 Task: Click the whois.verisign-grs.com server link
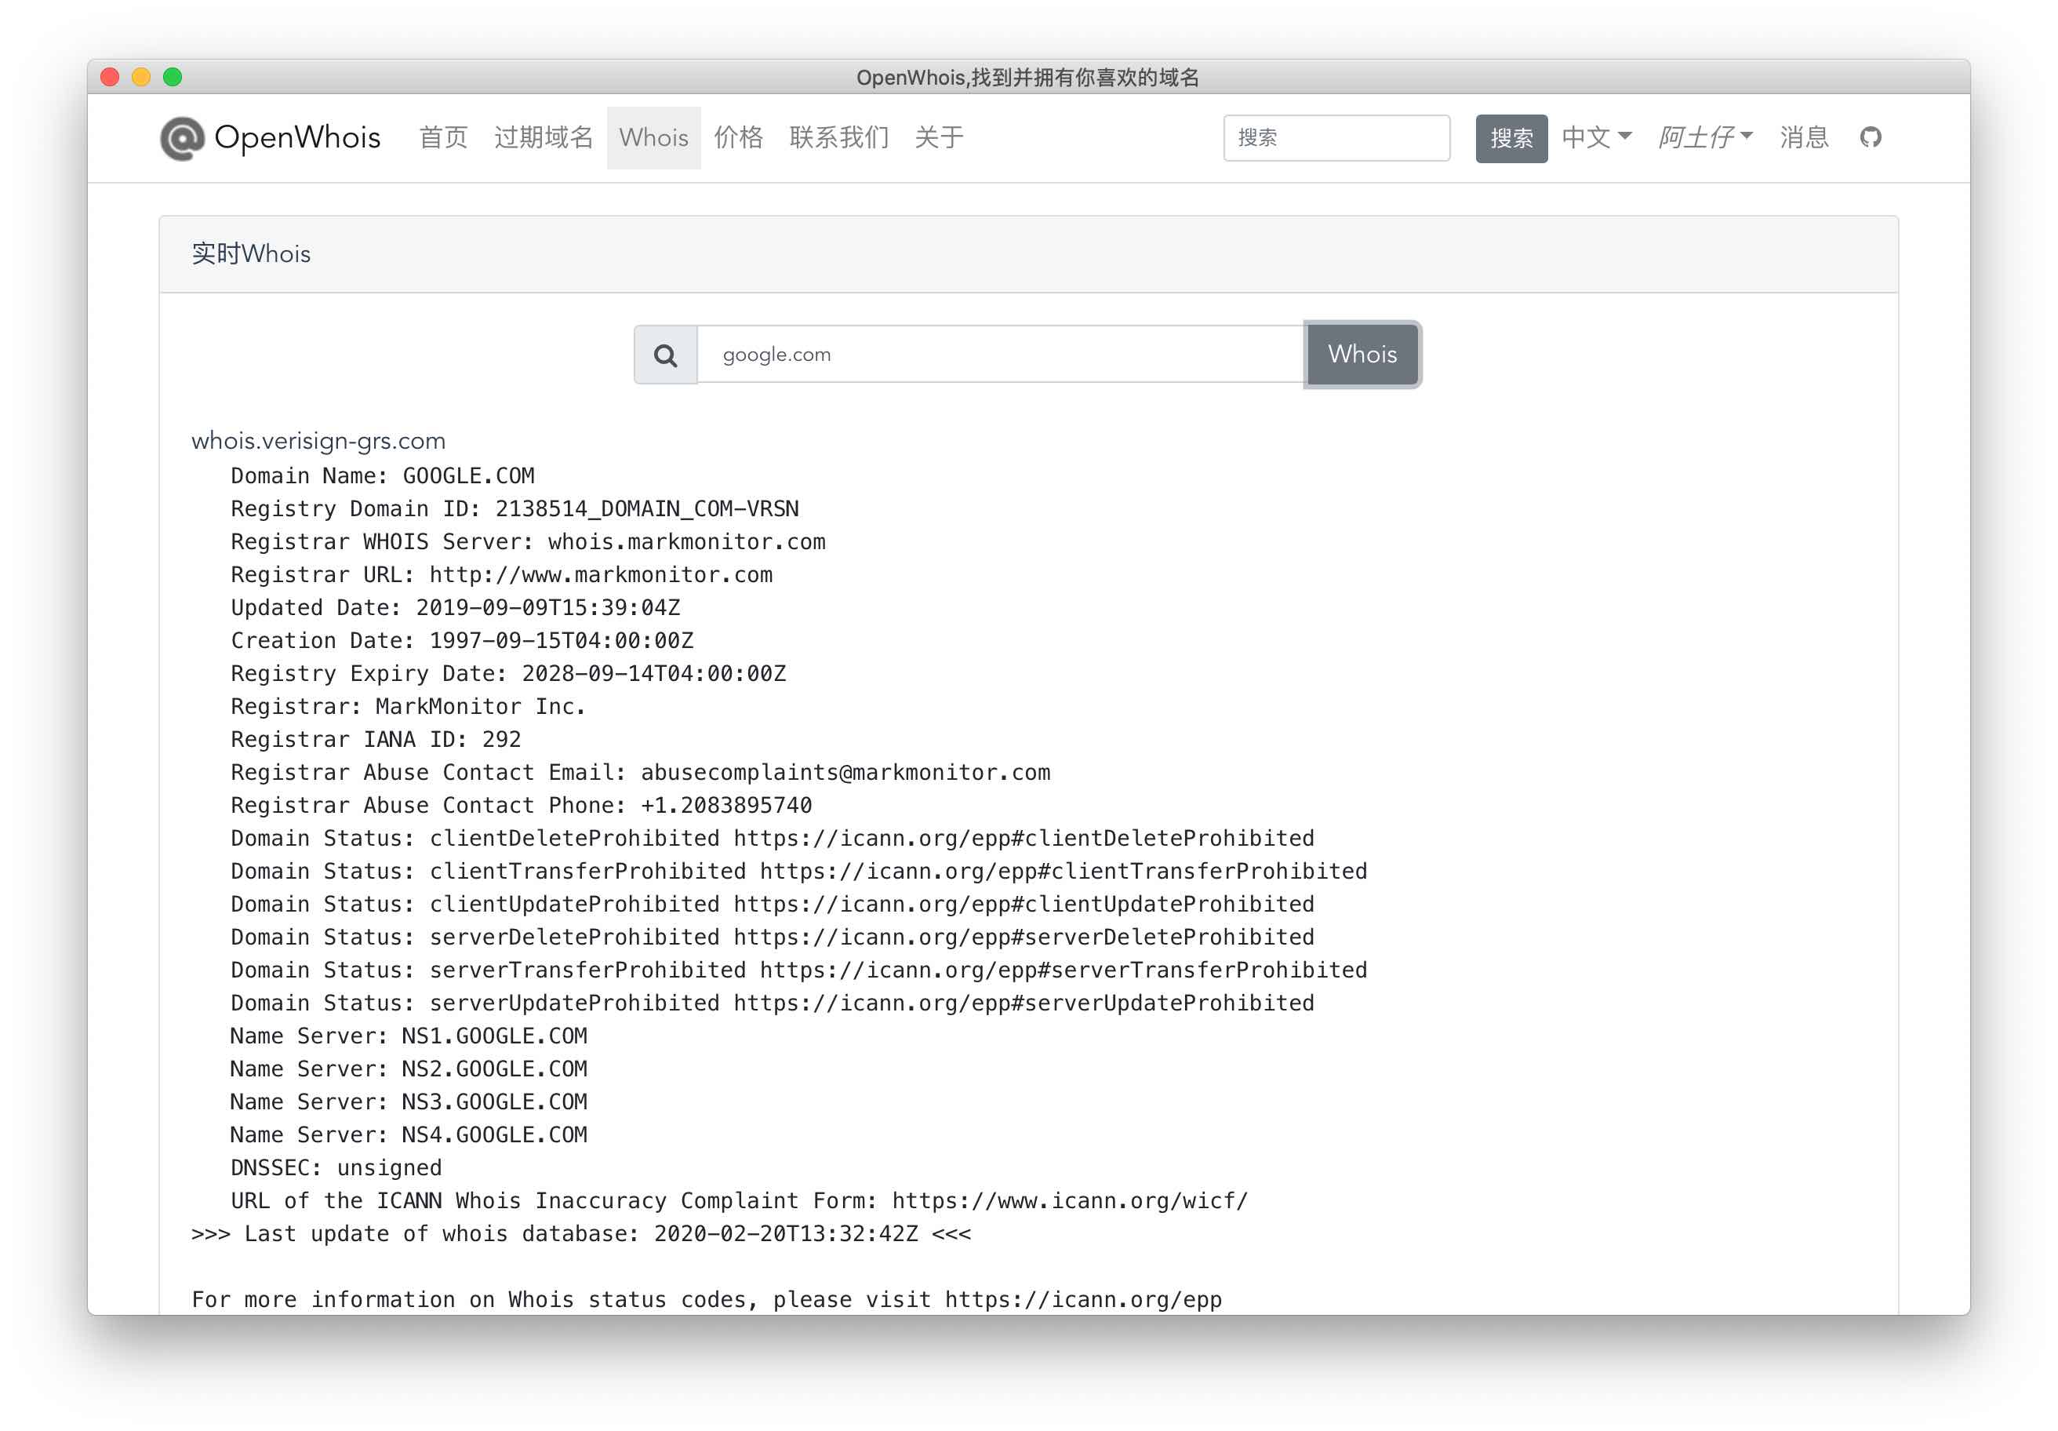click(318, 440)
